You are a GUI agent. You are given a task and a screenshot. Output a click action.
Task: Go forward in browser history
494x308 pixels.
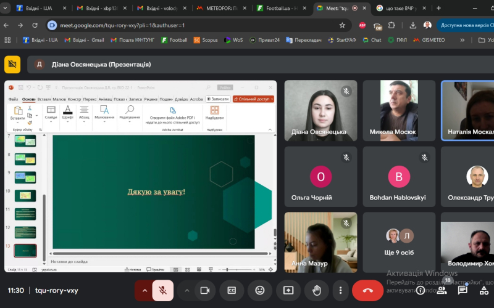pyautogui.click(x=20, y=25)
